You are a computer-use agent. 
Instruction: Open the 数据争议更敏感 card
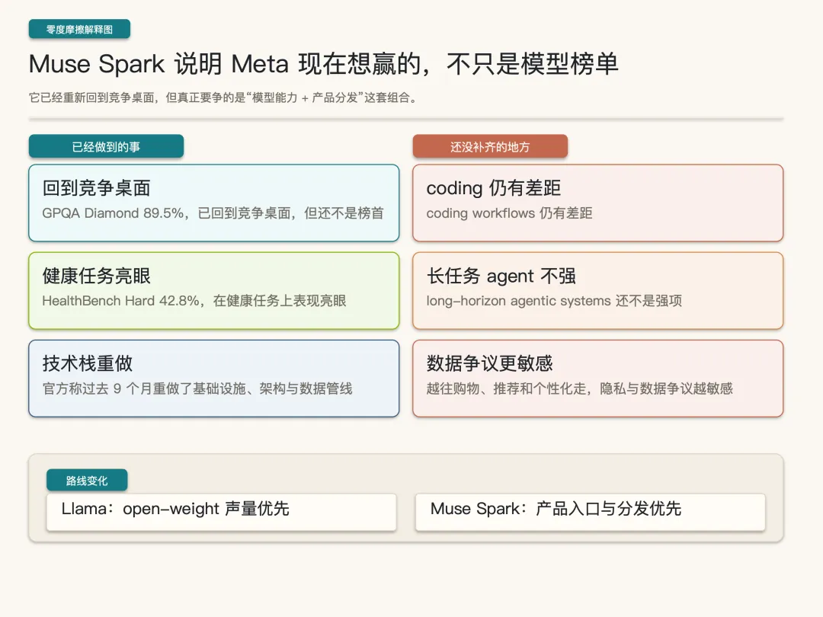tap(597, 378)
